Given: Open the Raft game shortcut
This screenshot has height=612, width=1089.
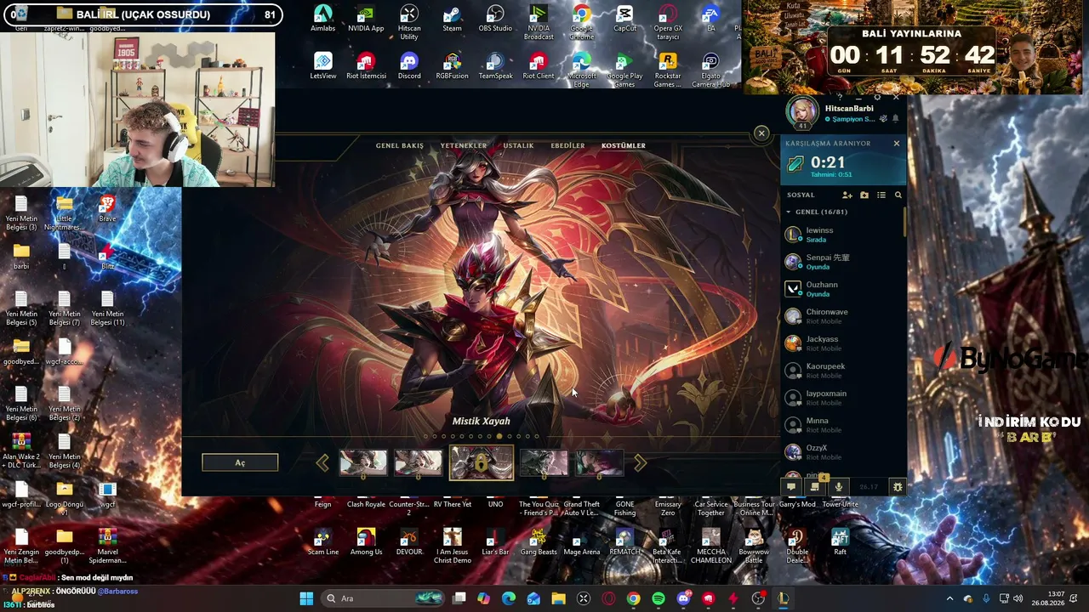Looking at the screenshot, I should [840, 542].
